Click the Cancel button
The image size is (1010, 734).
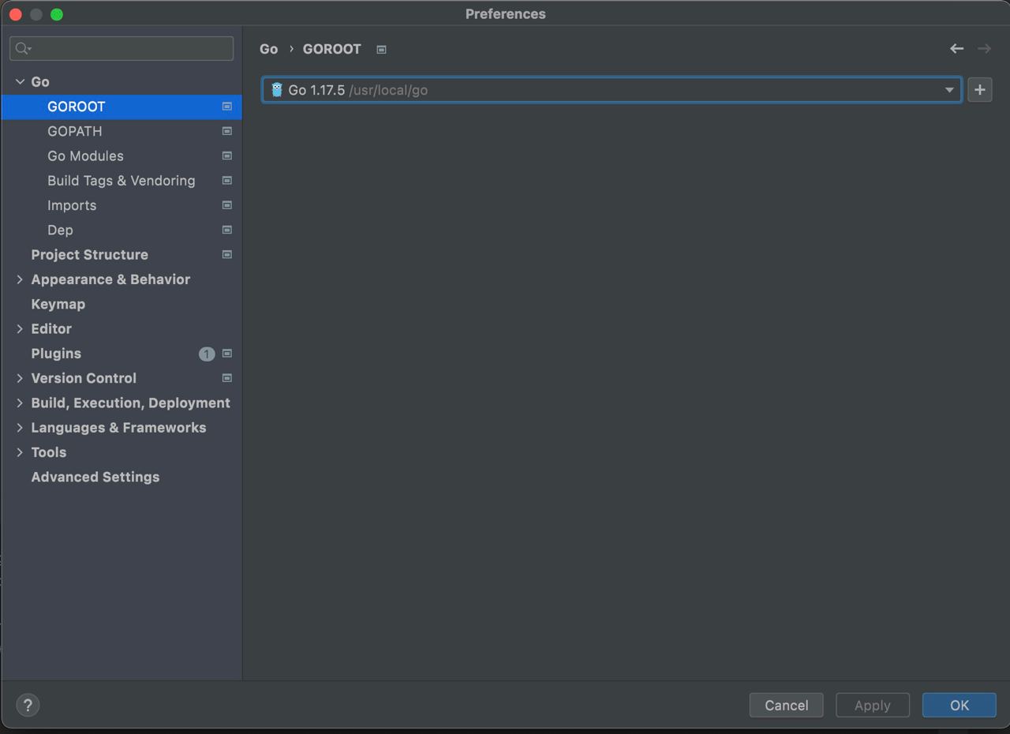click(786, 706)
